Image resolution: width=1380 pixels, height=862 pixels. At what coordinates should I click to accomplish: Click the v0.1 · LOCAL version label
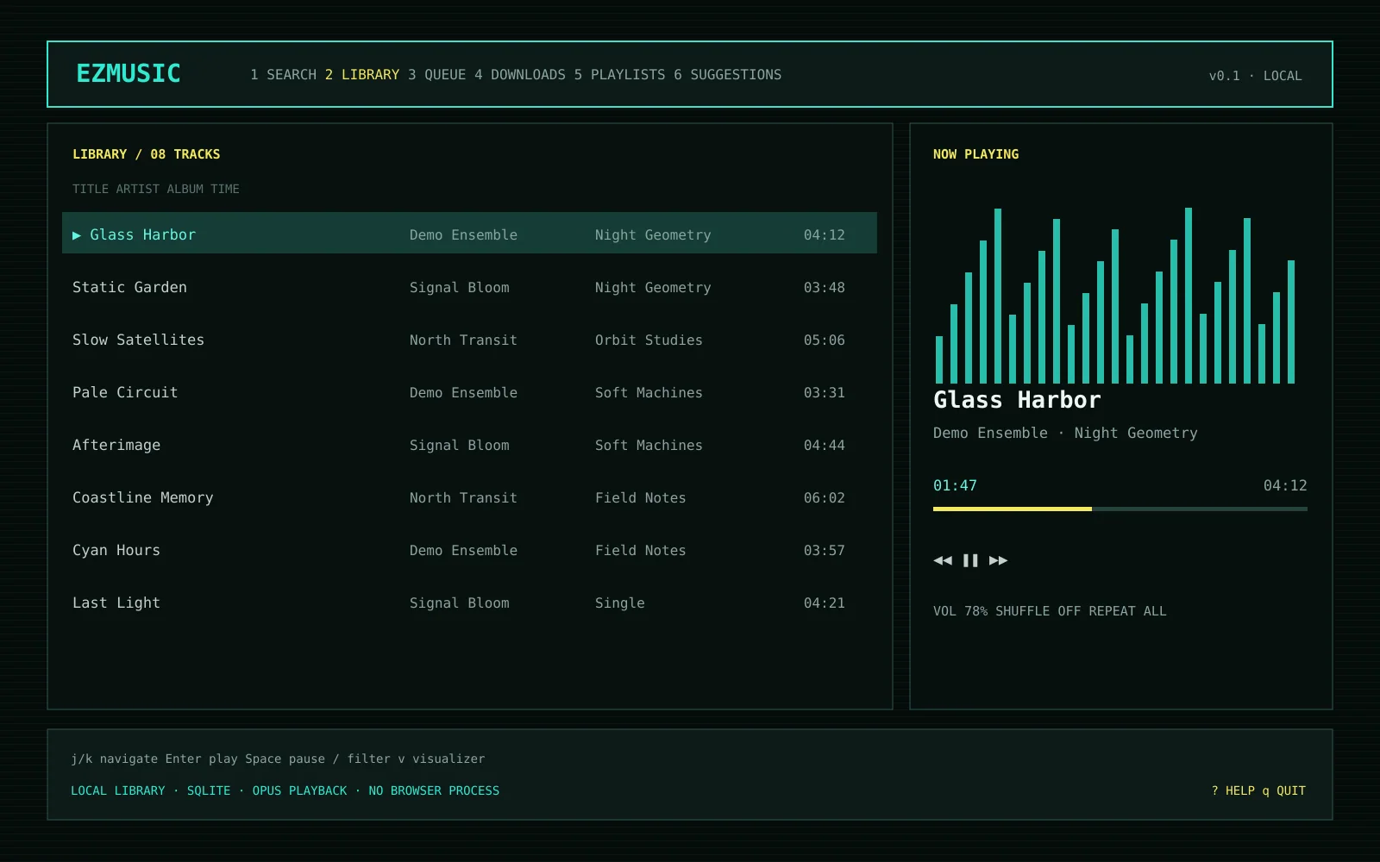click(x=1255, y=76)
